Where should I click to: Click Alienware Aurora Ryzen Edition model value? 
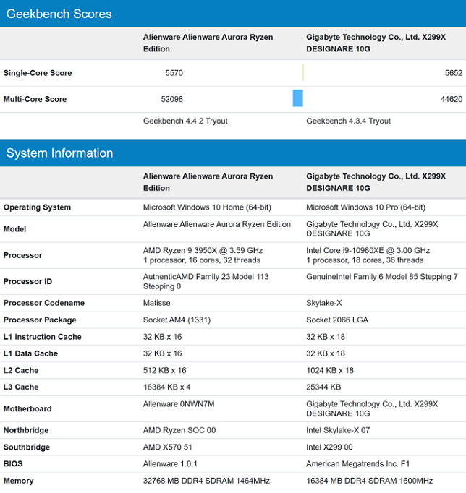[x=217, y=224]
